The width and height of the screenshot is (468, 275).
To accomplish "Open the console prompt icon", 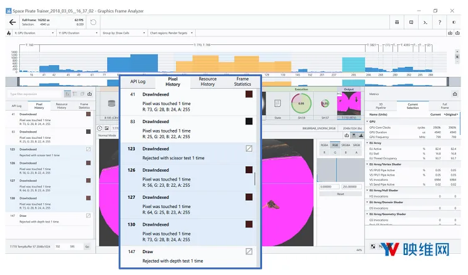I will coord(426,22).
